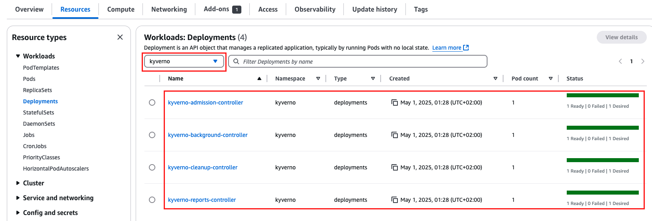This screenshot has width=652, height=221.
Task: Select CronJobs in resource tree
Action: [35, 146]
